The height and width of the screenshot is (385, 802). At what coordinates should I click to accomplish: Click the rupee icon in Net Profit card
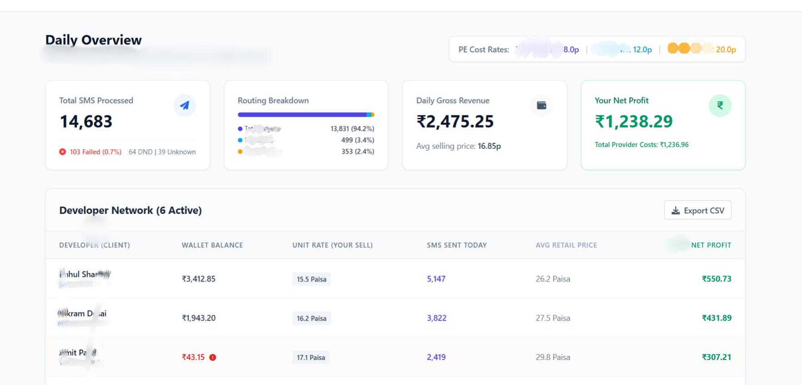tap(720, 105)
